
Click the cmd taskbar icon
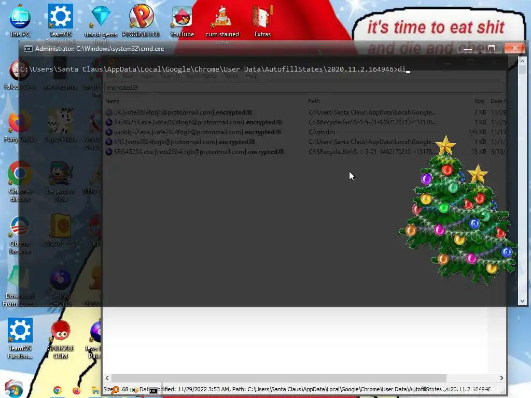coord(153,391)
